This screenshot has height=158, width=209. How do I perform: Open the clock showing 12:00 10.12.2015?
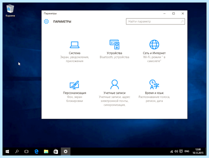198,151
